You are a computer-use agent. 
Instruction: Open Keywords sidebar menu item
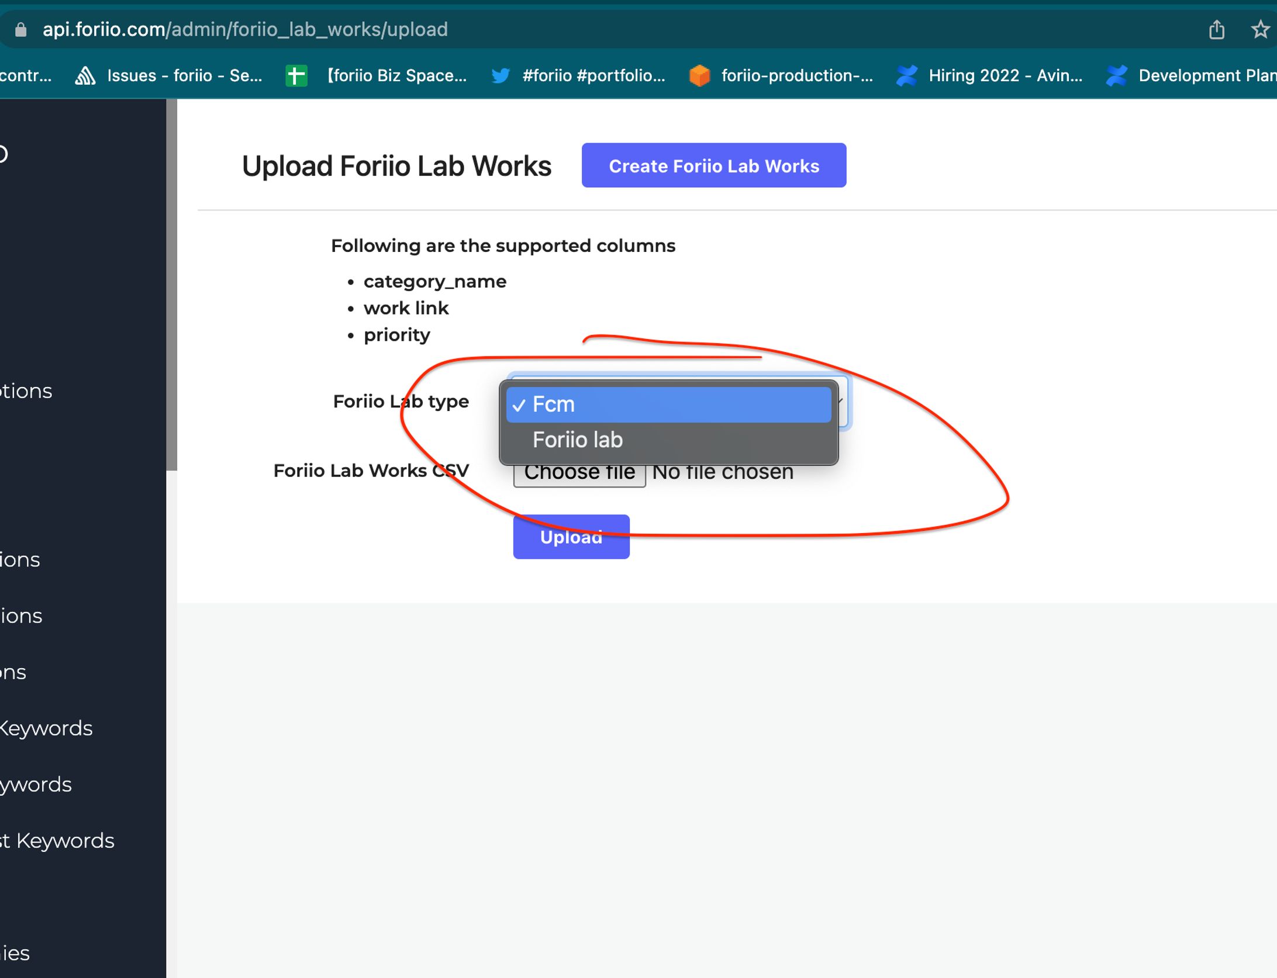(x=46, y=728)
